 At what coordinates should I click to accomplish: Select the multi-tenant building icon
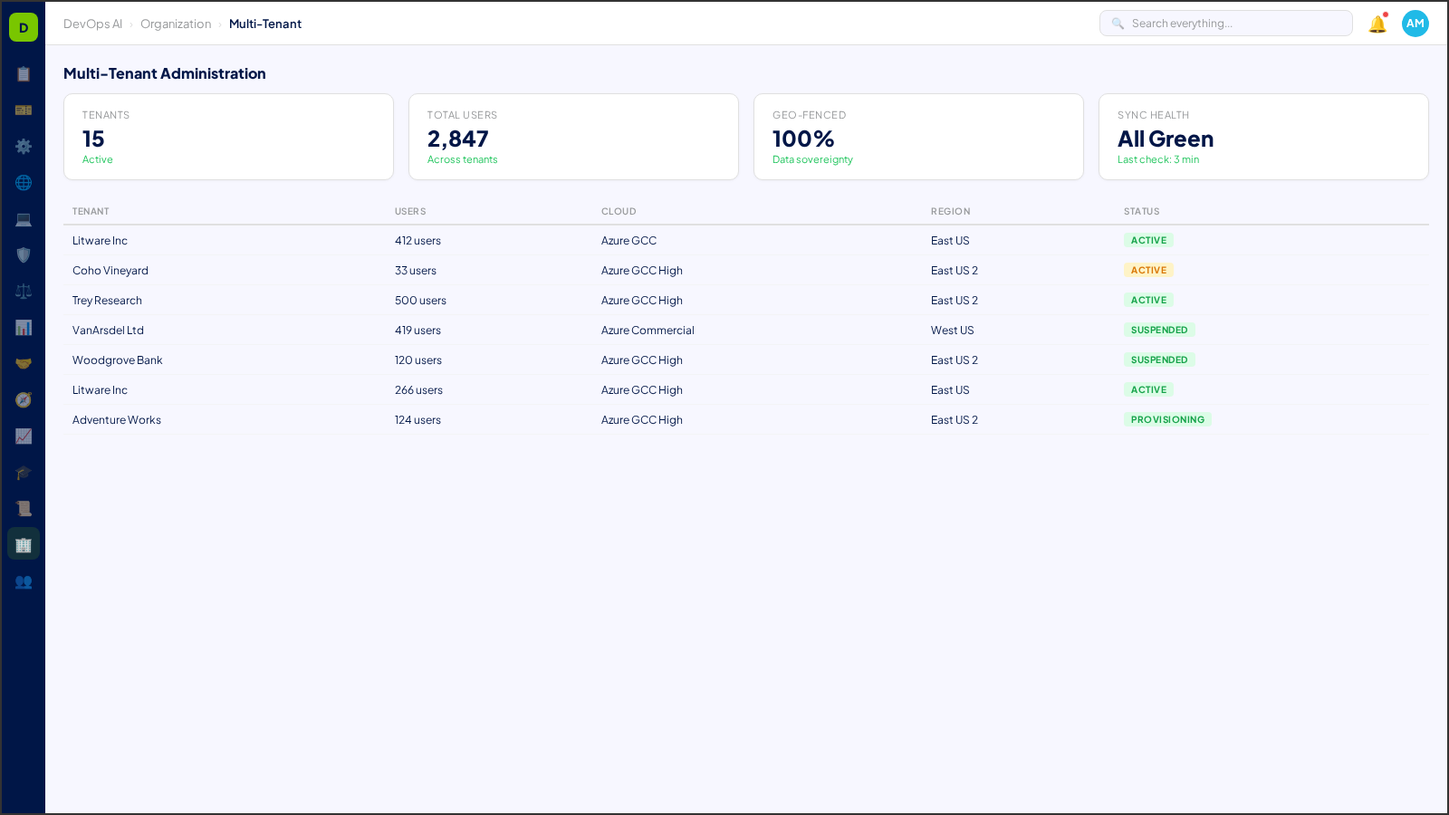click(24, 544)
